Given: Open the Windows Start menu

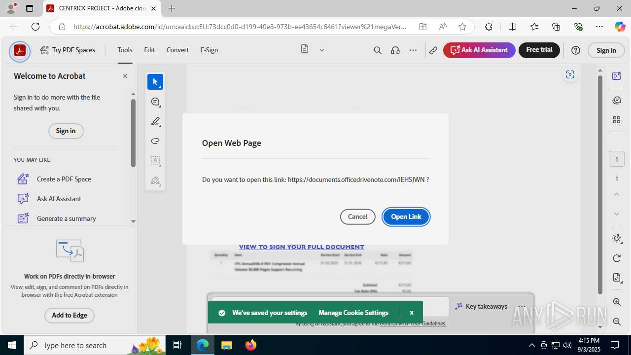Looking at the screenshot, I should pos(12,345).
